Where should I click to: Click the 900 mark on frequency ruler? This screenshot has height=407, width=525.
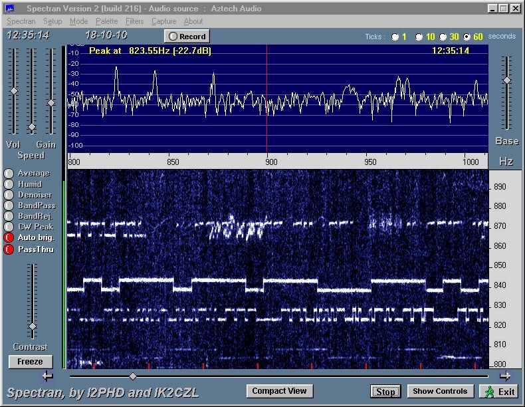[271, 162]
